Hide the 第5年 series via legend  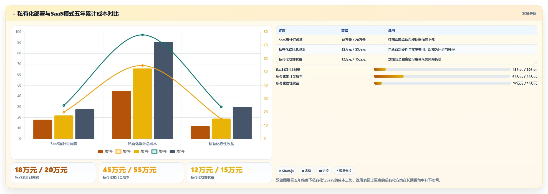click(177, 152)
